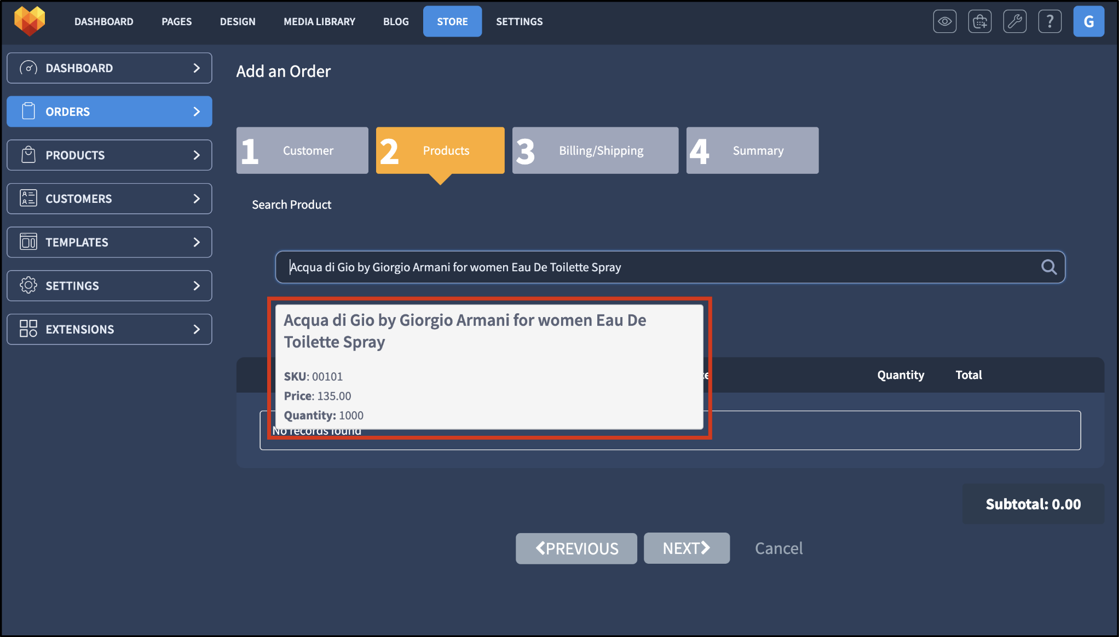
Task: Click the app logo in top-left
Action: click(30, 21)
